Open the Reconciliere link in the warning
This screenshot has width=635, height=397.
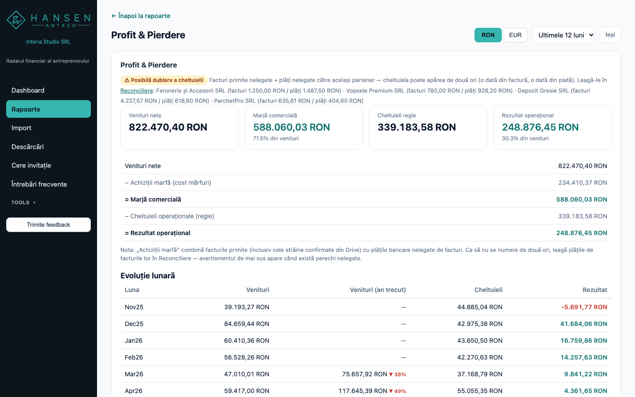click(137, 90)
